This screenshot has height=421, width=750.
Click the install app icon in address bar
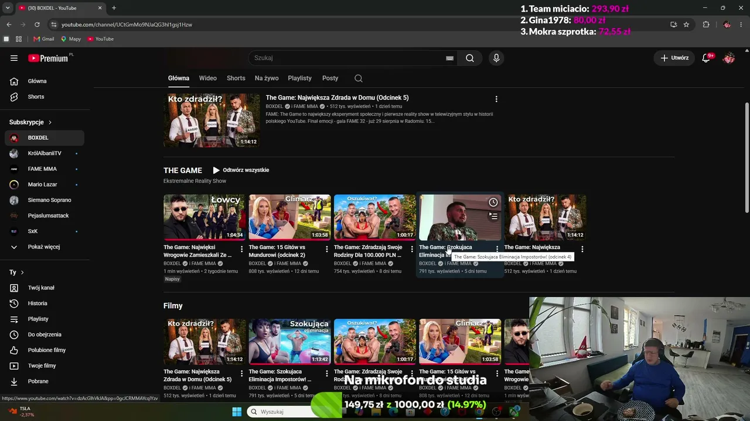(673, 25)
